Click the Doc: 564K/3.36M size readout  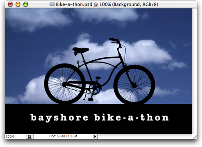[x=63, y=136]
